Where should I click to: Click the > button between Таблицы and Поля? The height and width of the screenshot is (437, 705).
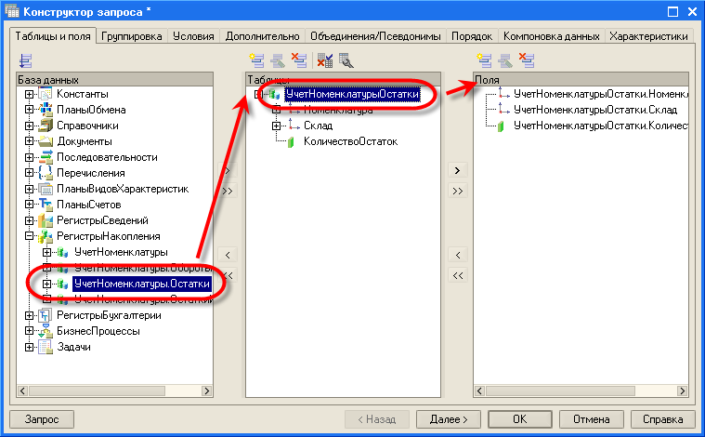456,170
